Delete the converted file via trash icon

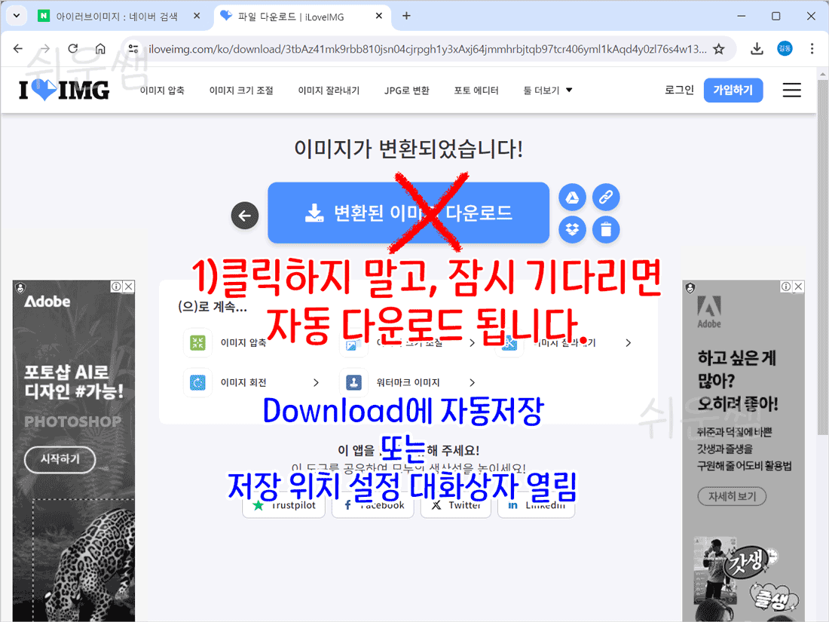pos(606,230)
